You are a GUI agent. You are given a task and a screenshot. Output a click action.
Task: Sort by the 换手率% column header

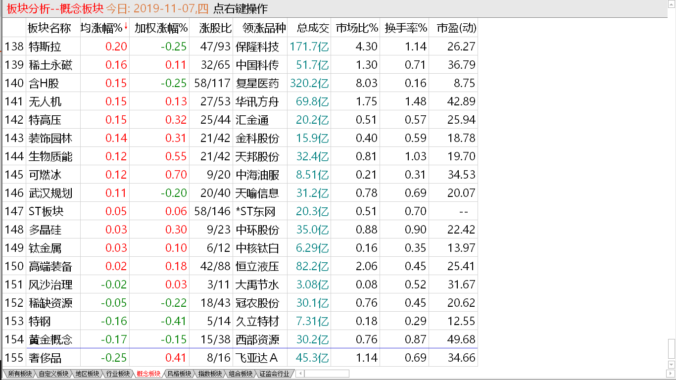(406, 28)
